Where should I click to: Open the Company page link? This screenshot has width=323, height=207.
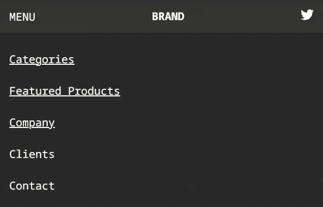(x=32, y=123)
